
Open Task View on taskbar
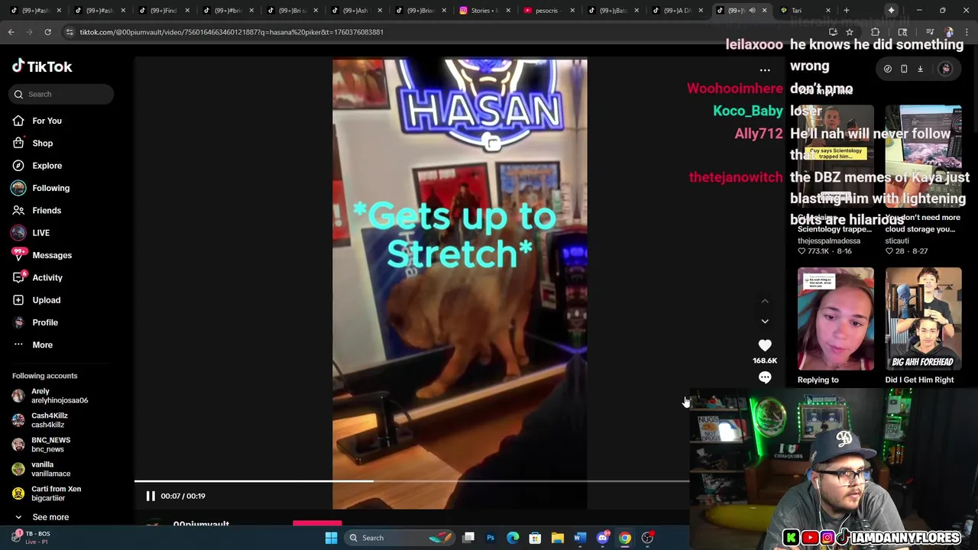click(x=468, y=538)
